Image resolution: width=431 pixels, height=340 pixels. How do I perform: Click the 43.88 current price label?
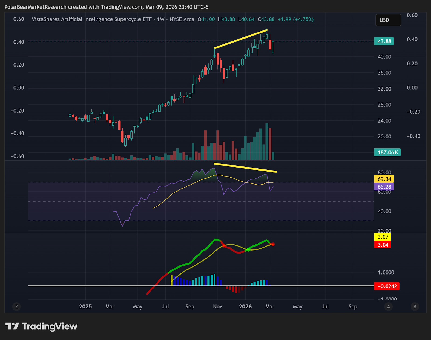384,41
